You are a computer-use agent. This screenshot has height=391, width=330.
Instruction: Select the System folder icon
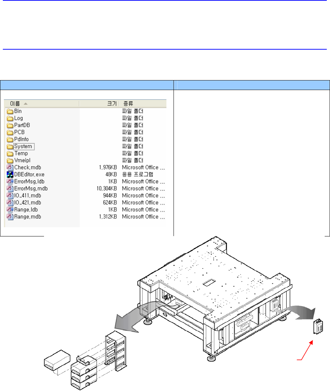pyautogui.click(x=10, y=146)
